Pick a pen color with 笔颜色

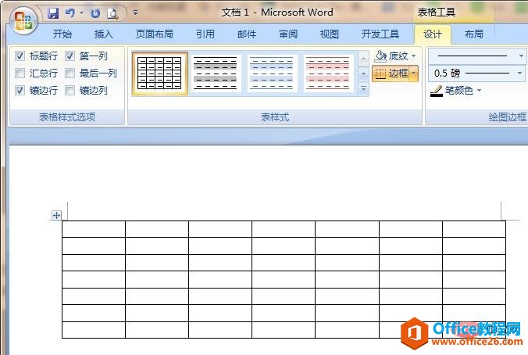[456, 91]
